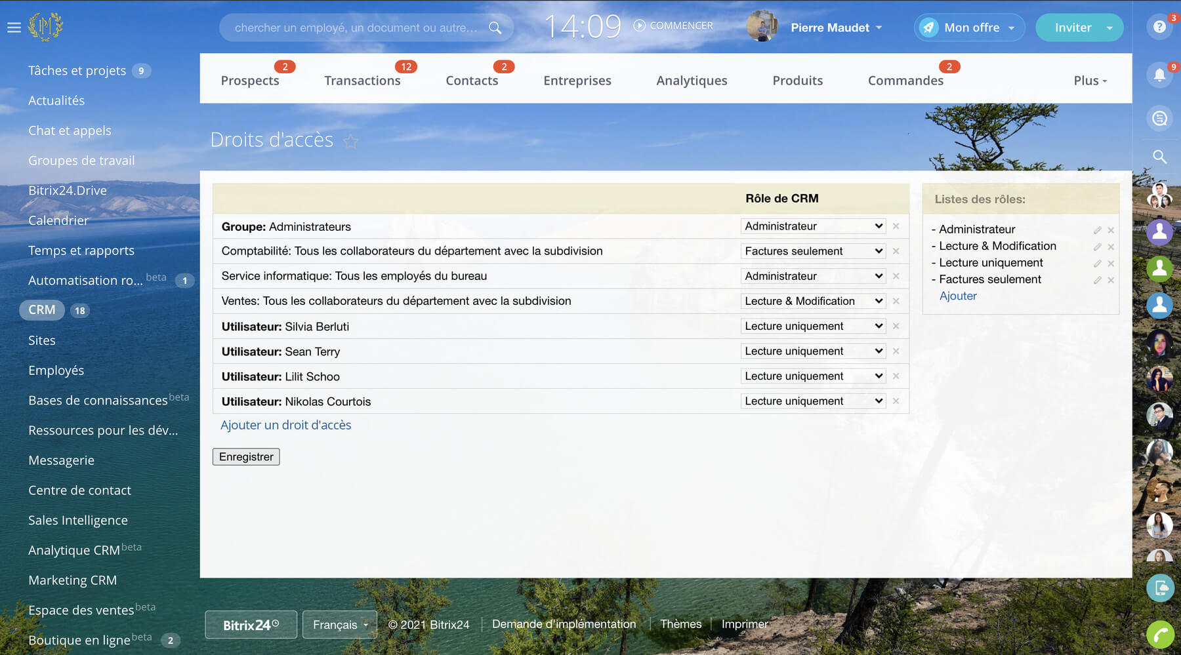
Task: Open the help question mark icon
Action: point(1159,27)
